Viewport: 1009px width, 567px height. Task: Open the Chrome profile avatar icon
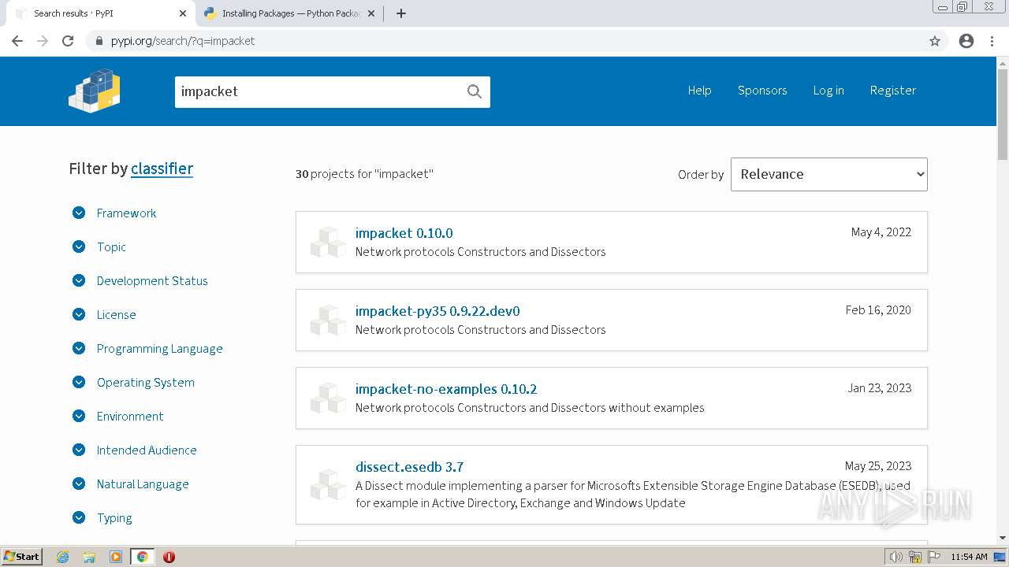[x=966, y=41]
